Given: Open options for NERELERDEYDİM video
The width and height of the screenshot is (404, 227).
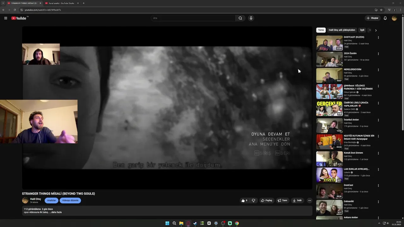Looking at the screenshot, I should click(378, 70).
